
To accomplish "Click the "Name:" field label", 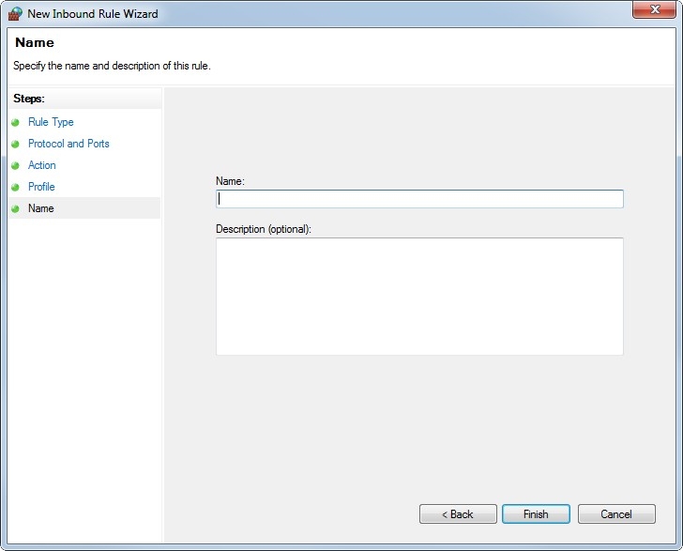I will point(230,181).
